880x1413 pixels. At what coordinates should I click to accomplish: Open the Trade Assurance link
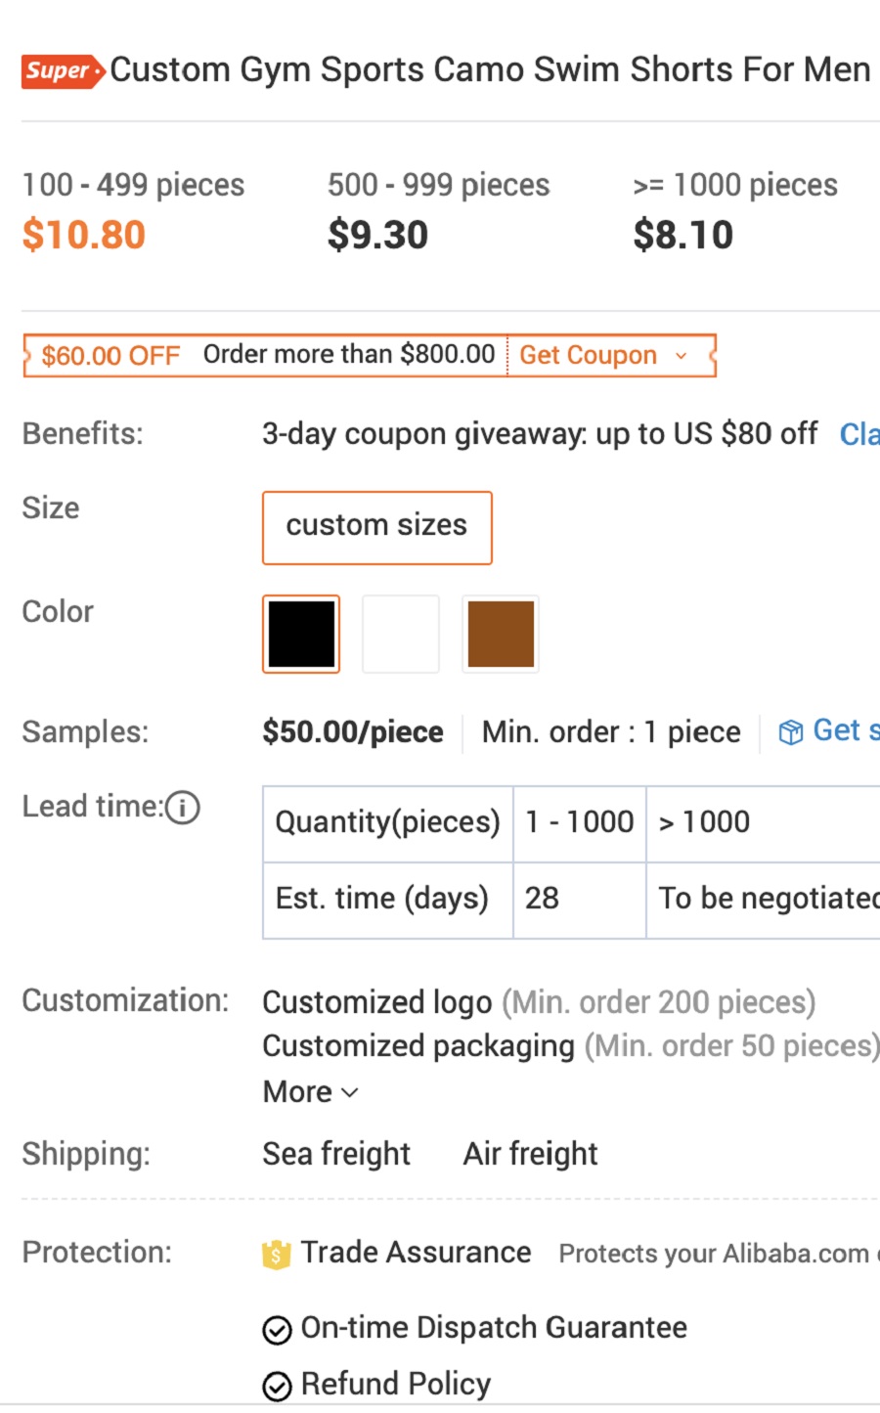(416, 1253)
